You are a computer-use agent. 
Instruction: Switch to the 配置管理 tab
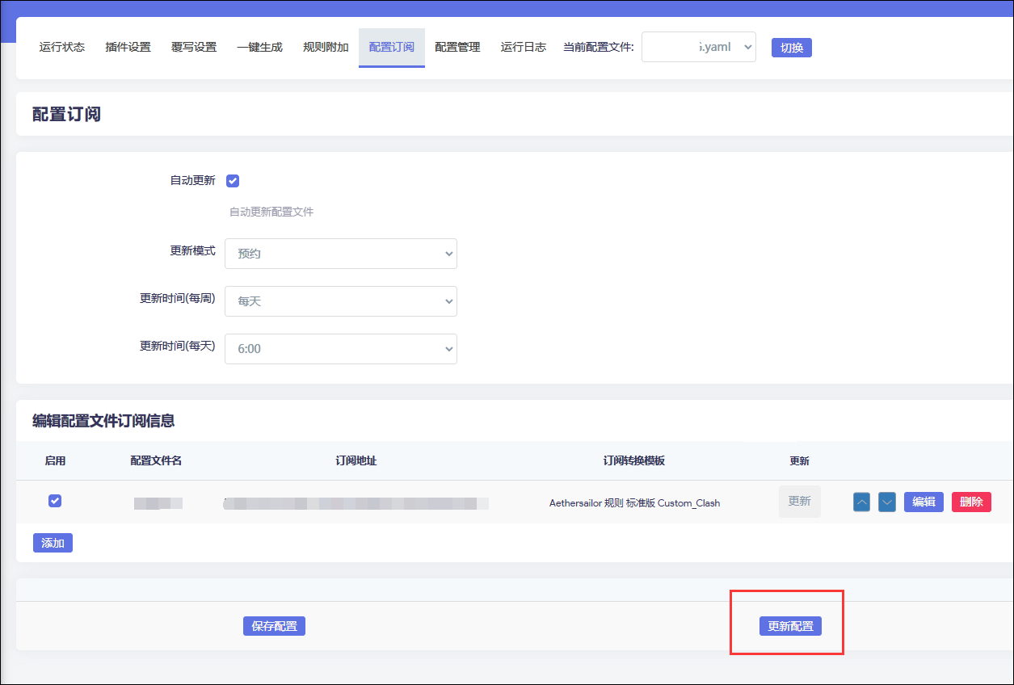coord(457,47)
